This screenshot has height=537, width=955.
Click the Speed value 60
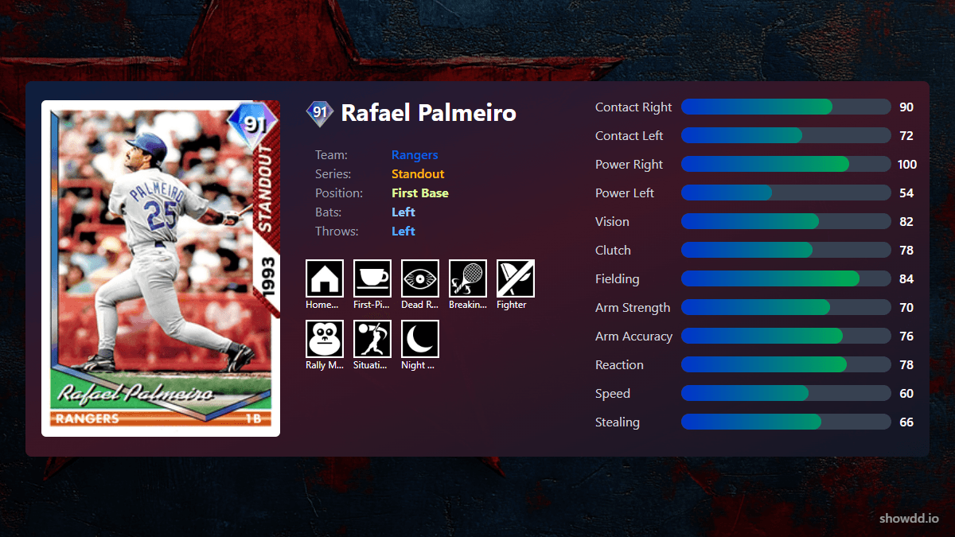tap(906, 394)
